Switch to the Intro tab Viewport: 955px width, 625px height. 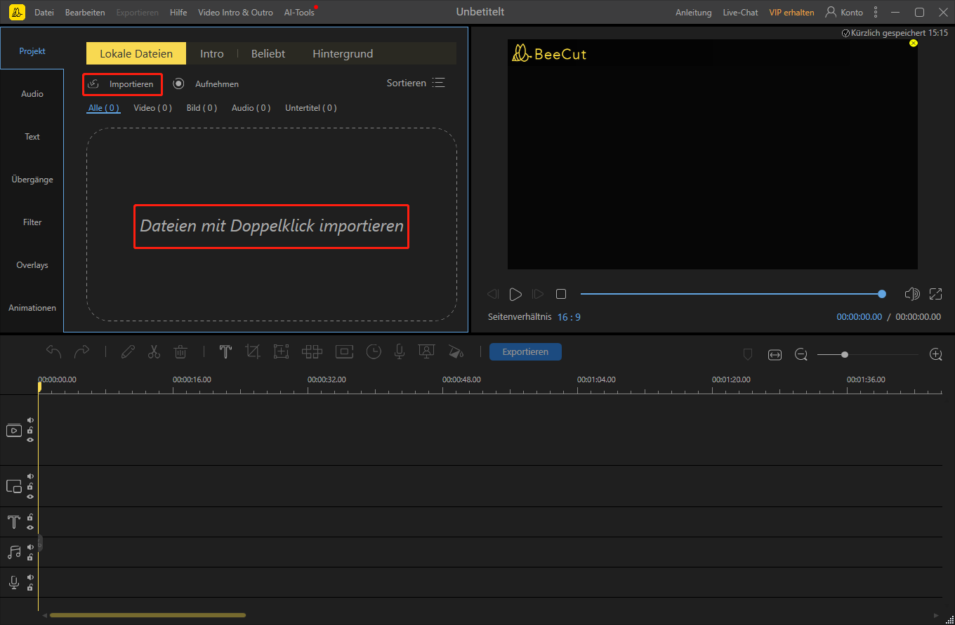click(x=212, y=53)
